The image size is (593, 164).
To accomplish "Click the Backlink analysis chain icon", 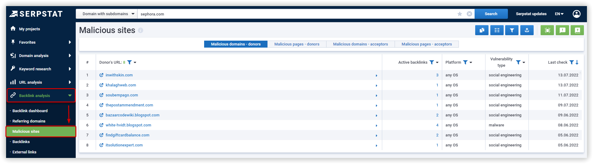I will pyautogui.click(x=13, y=95).
